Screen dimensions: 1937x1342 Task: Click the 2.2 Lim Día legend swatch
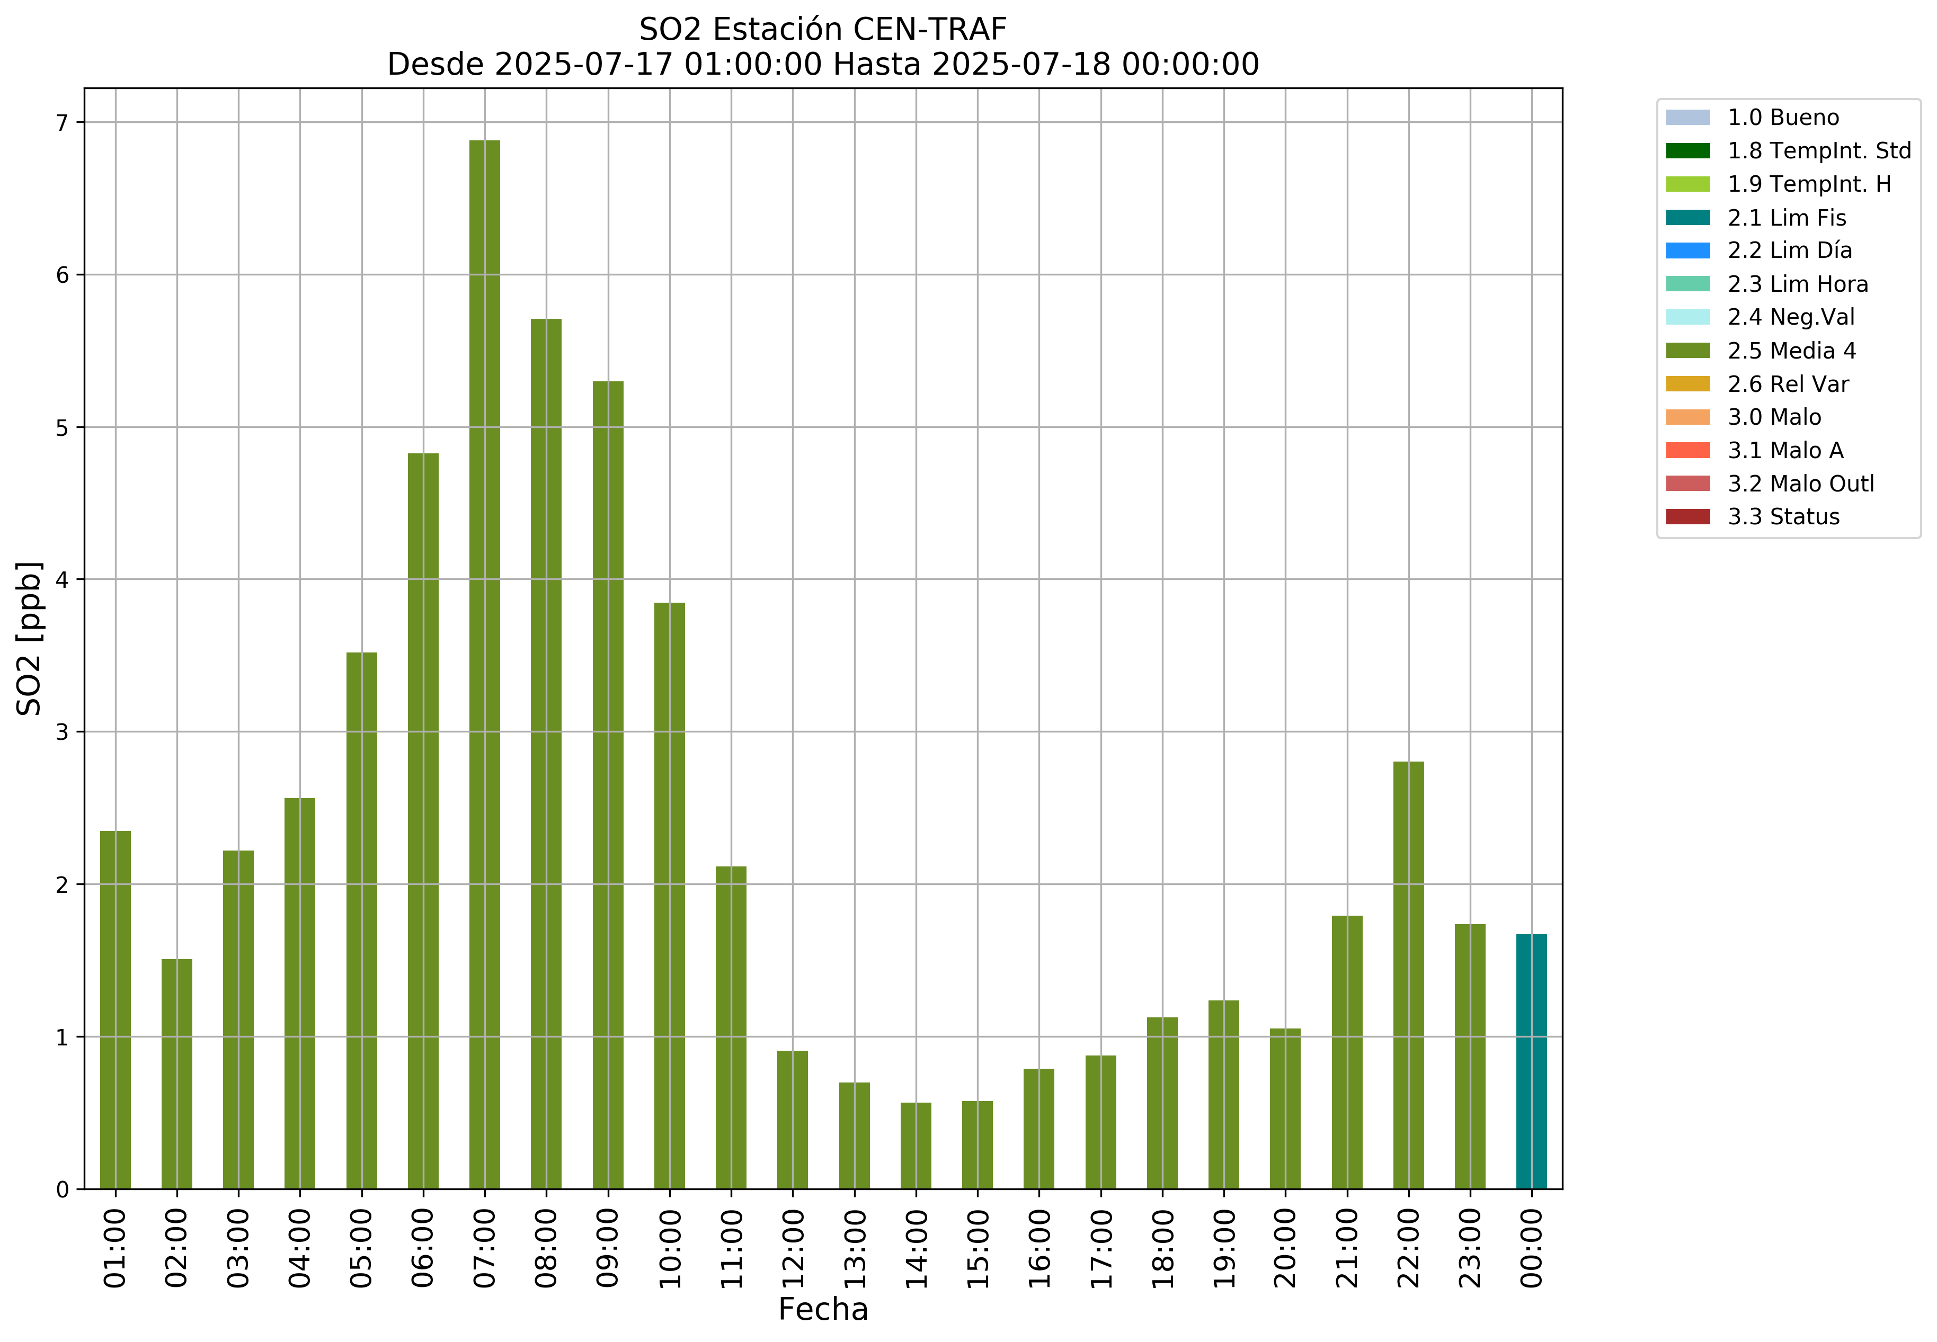click(1687, 250)
